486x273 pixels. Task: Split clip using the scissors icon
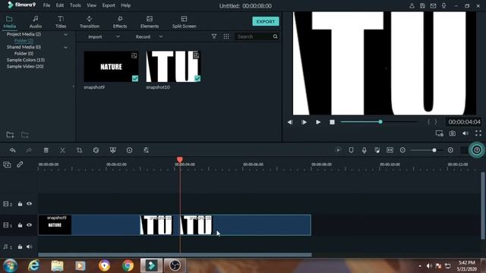coord(62,150)
